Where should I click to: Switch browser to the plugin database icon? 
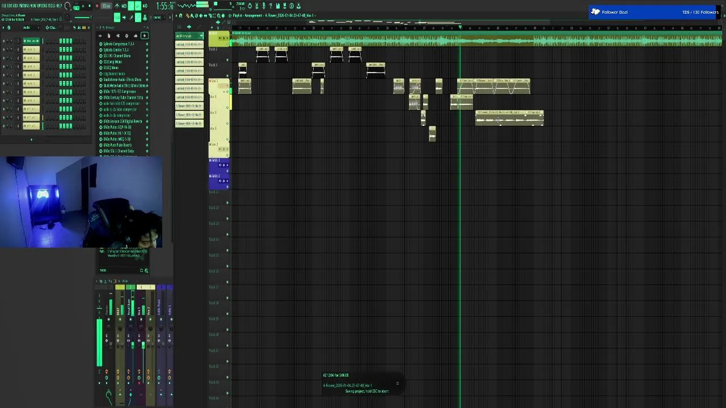(x=118, y=36)
